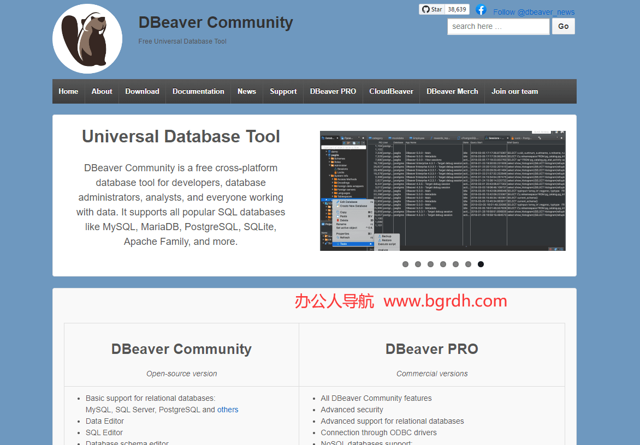Click the search here input field
This screenshot has height=445, width=640.
click(x=498, y=26)
